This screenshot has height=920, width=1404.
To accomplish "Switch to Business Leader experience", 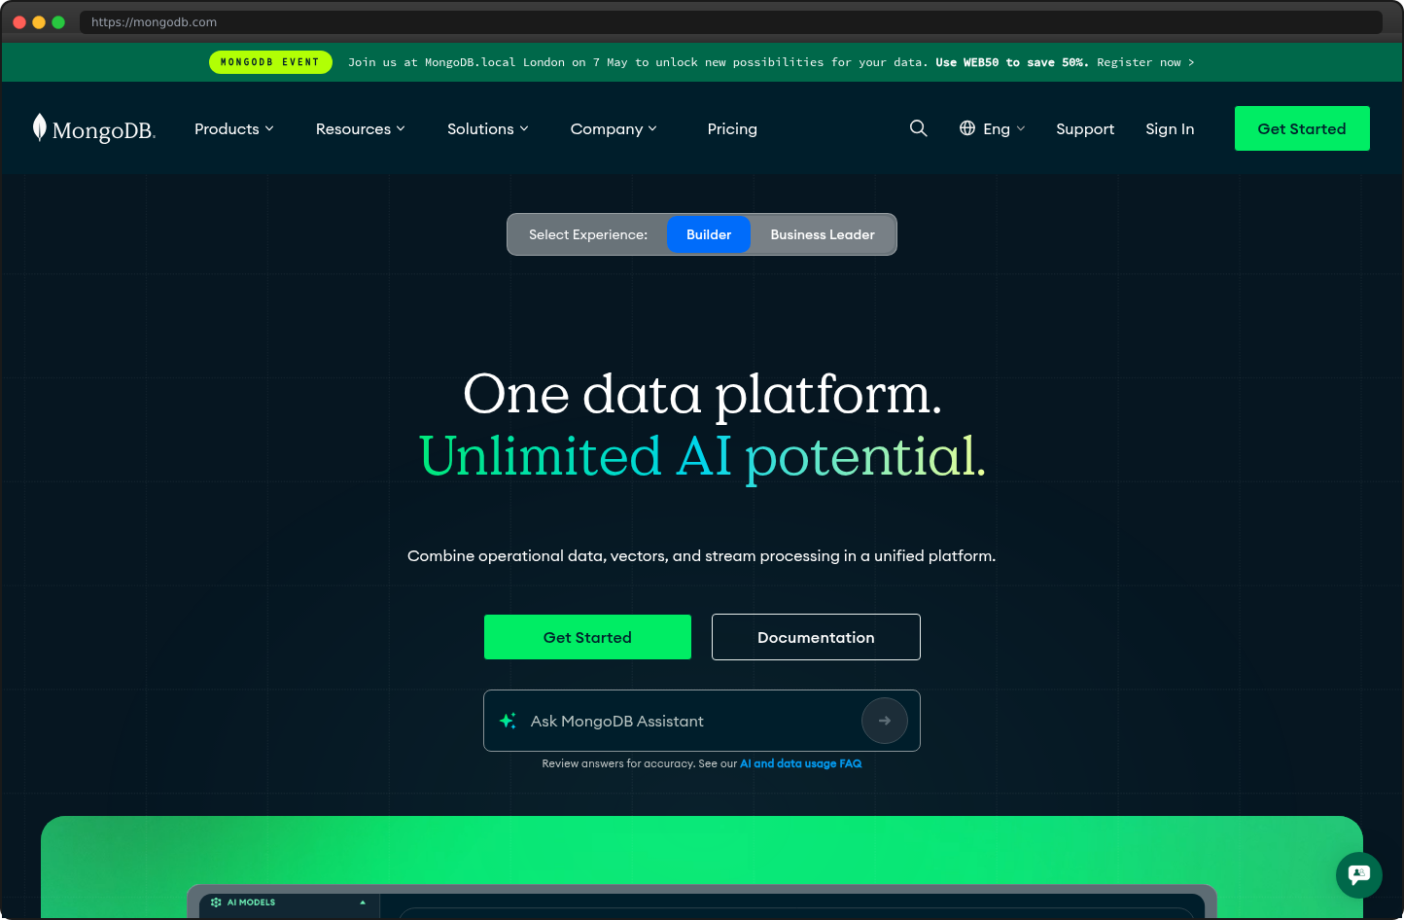I will (822, 234).
